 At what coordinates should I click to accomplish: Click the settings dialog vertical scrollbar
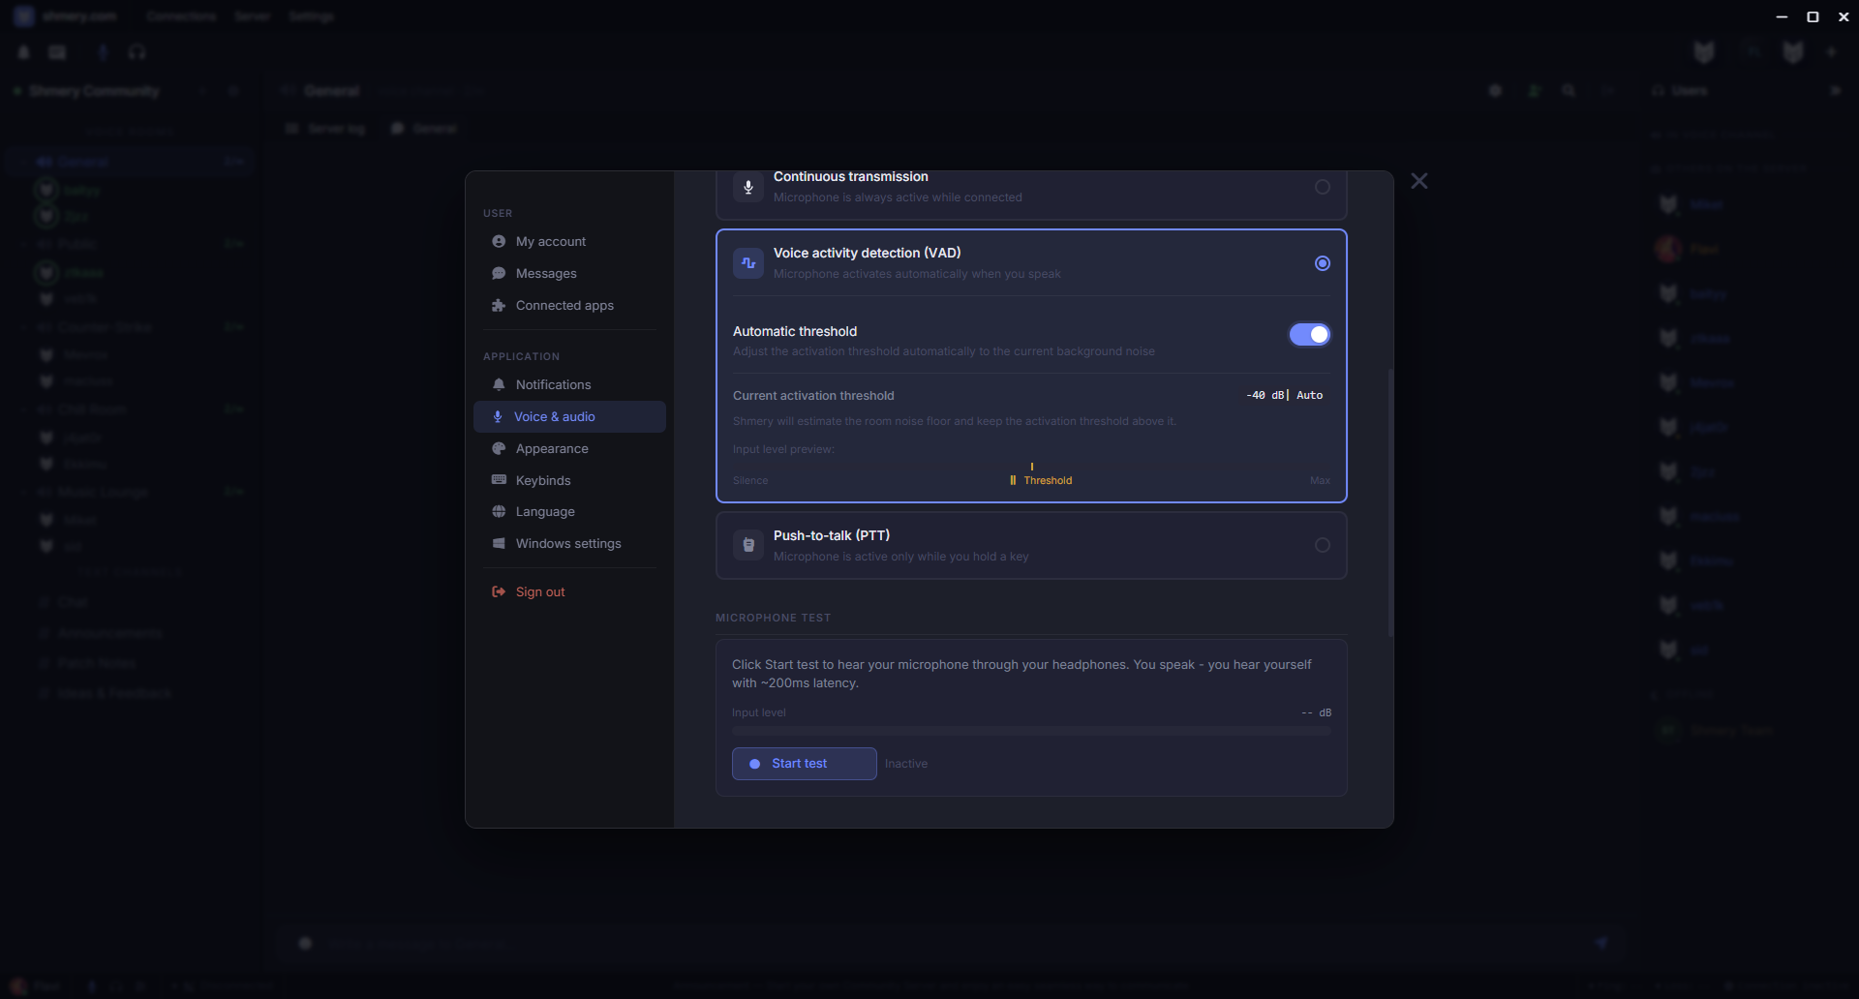click(1390, 501)
